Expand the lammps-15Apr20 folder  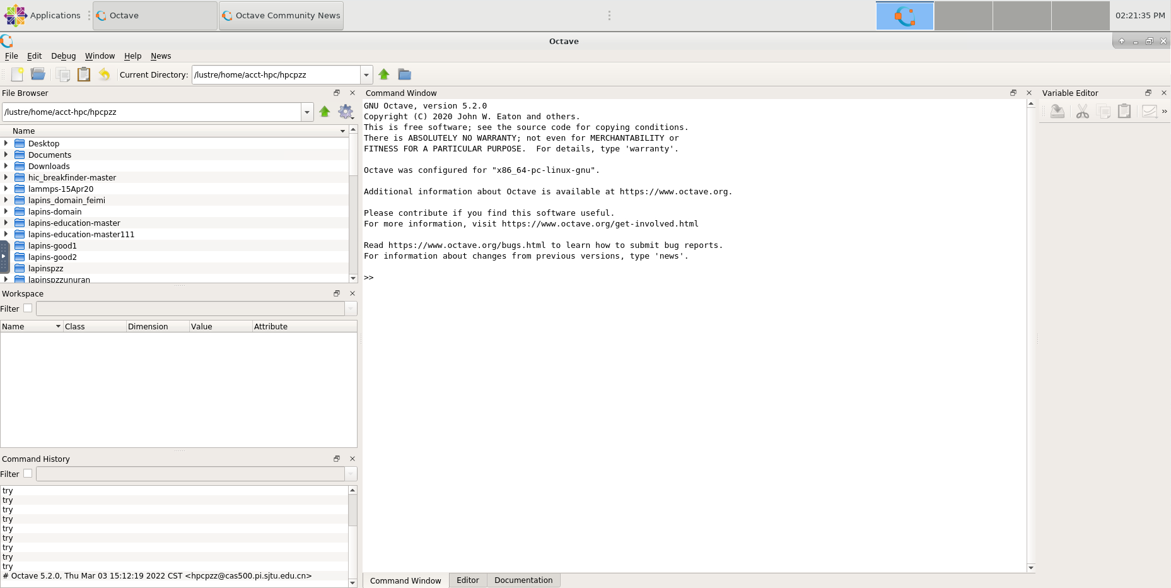tap(6, 189)
